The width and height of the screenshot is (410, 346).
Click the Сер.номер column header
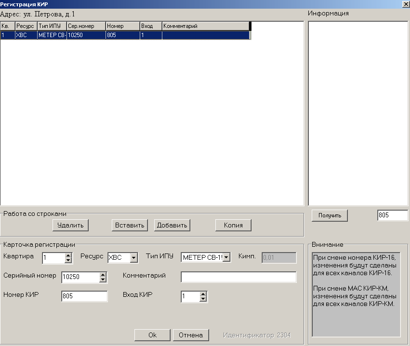[86, 26]
